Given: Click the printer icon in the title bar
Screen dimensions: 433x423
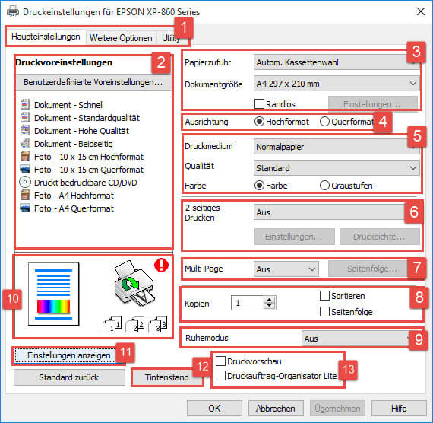Looking at the screenshot, I should (13, 12).
